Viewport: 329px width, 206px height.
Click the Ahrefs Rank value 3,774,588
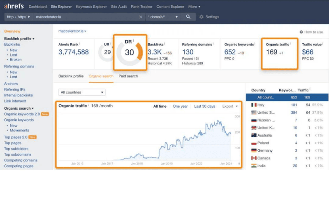tap(74, 52)
